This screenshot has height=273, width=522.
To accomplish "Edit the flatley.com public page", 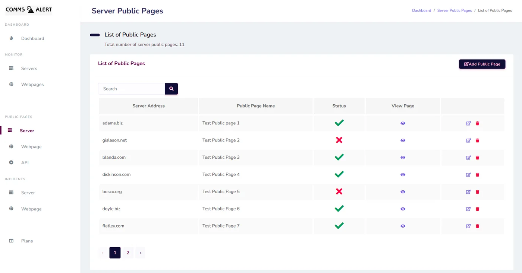I will (x=468, y=226).
